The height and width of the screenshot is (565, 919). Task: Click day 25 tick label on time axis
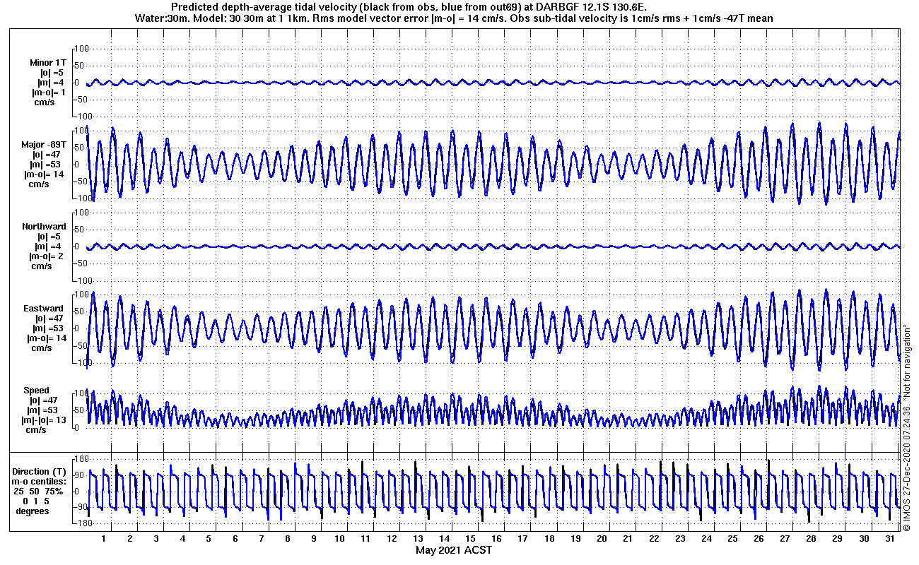(x=733, y=539)
